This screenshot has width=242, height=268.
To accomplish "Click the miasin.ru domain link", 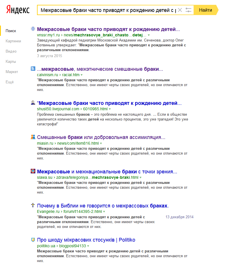I will click(45, 143).
